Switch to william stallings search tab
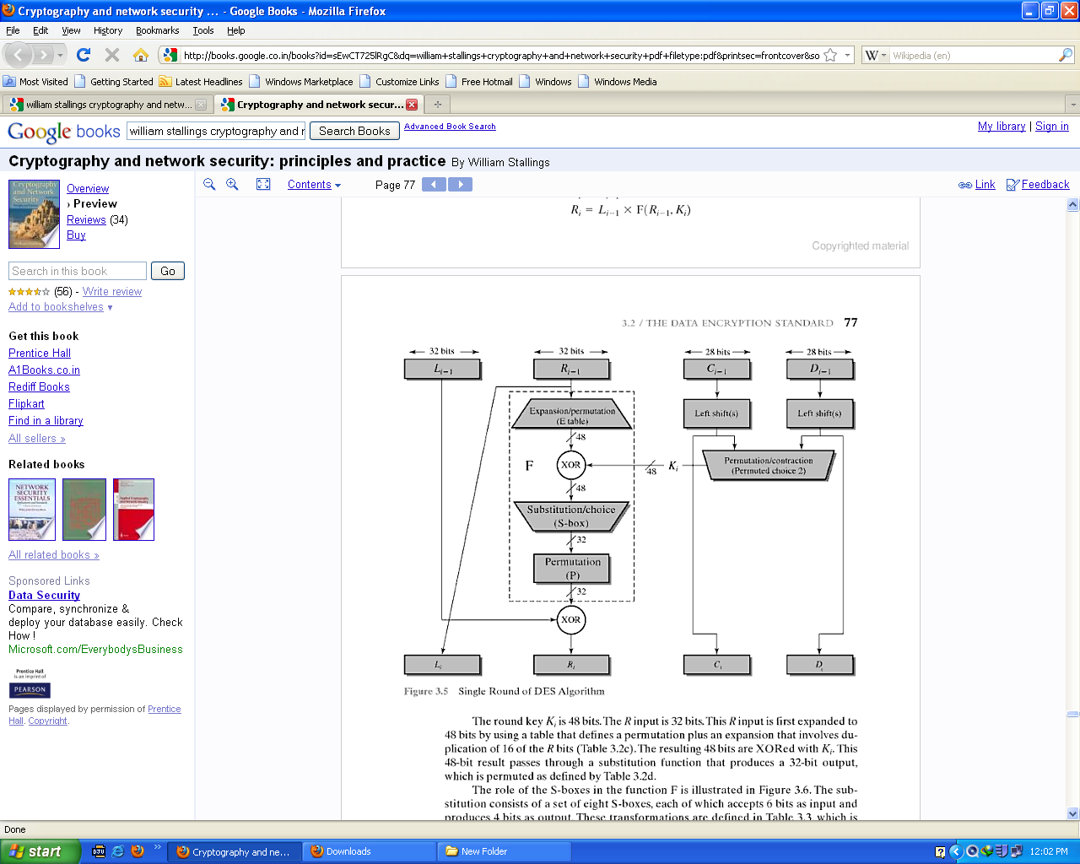 click(107, 105)
